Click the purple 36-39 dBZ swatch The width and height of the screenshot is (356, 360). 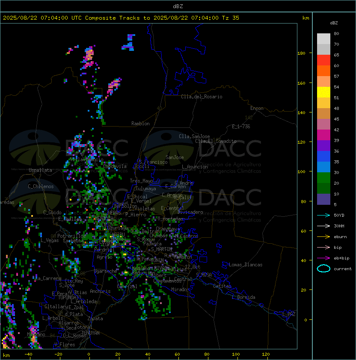(323, 145)
